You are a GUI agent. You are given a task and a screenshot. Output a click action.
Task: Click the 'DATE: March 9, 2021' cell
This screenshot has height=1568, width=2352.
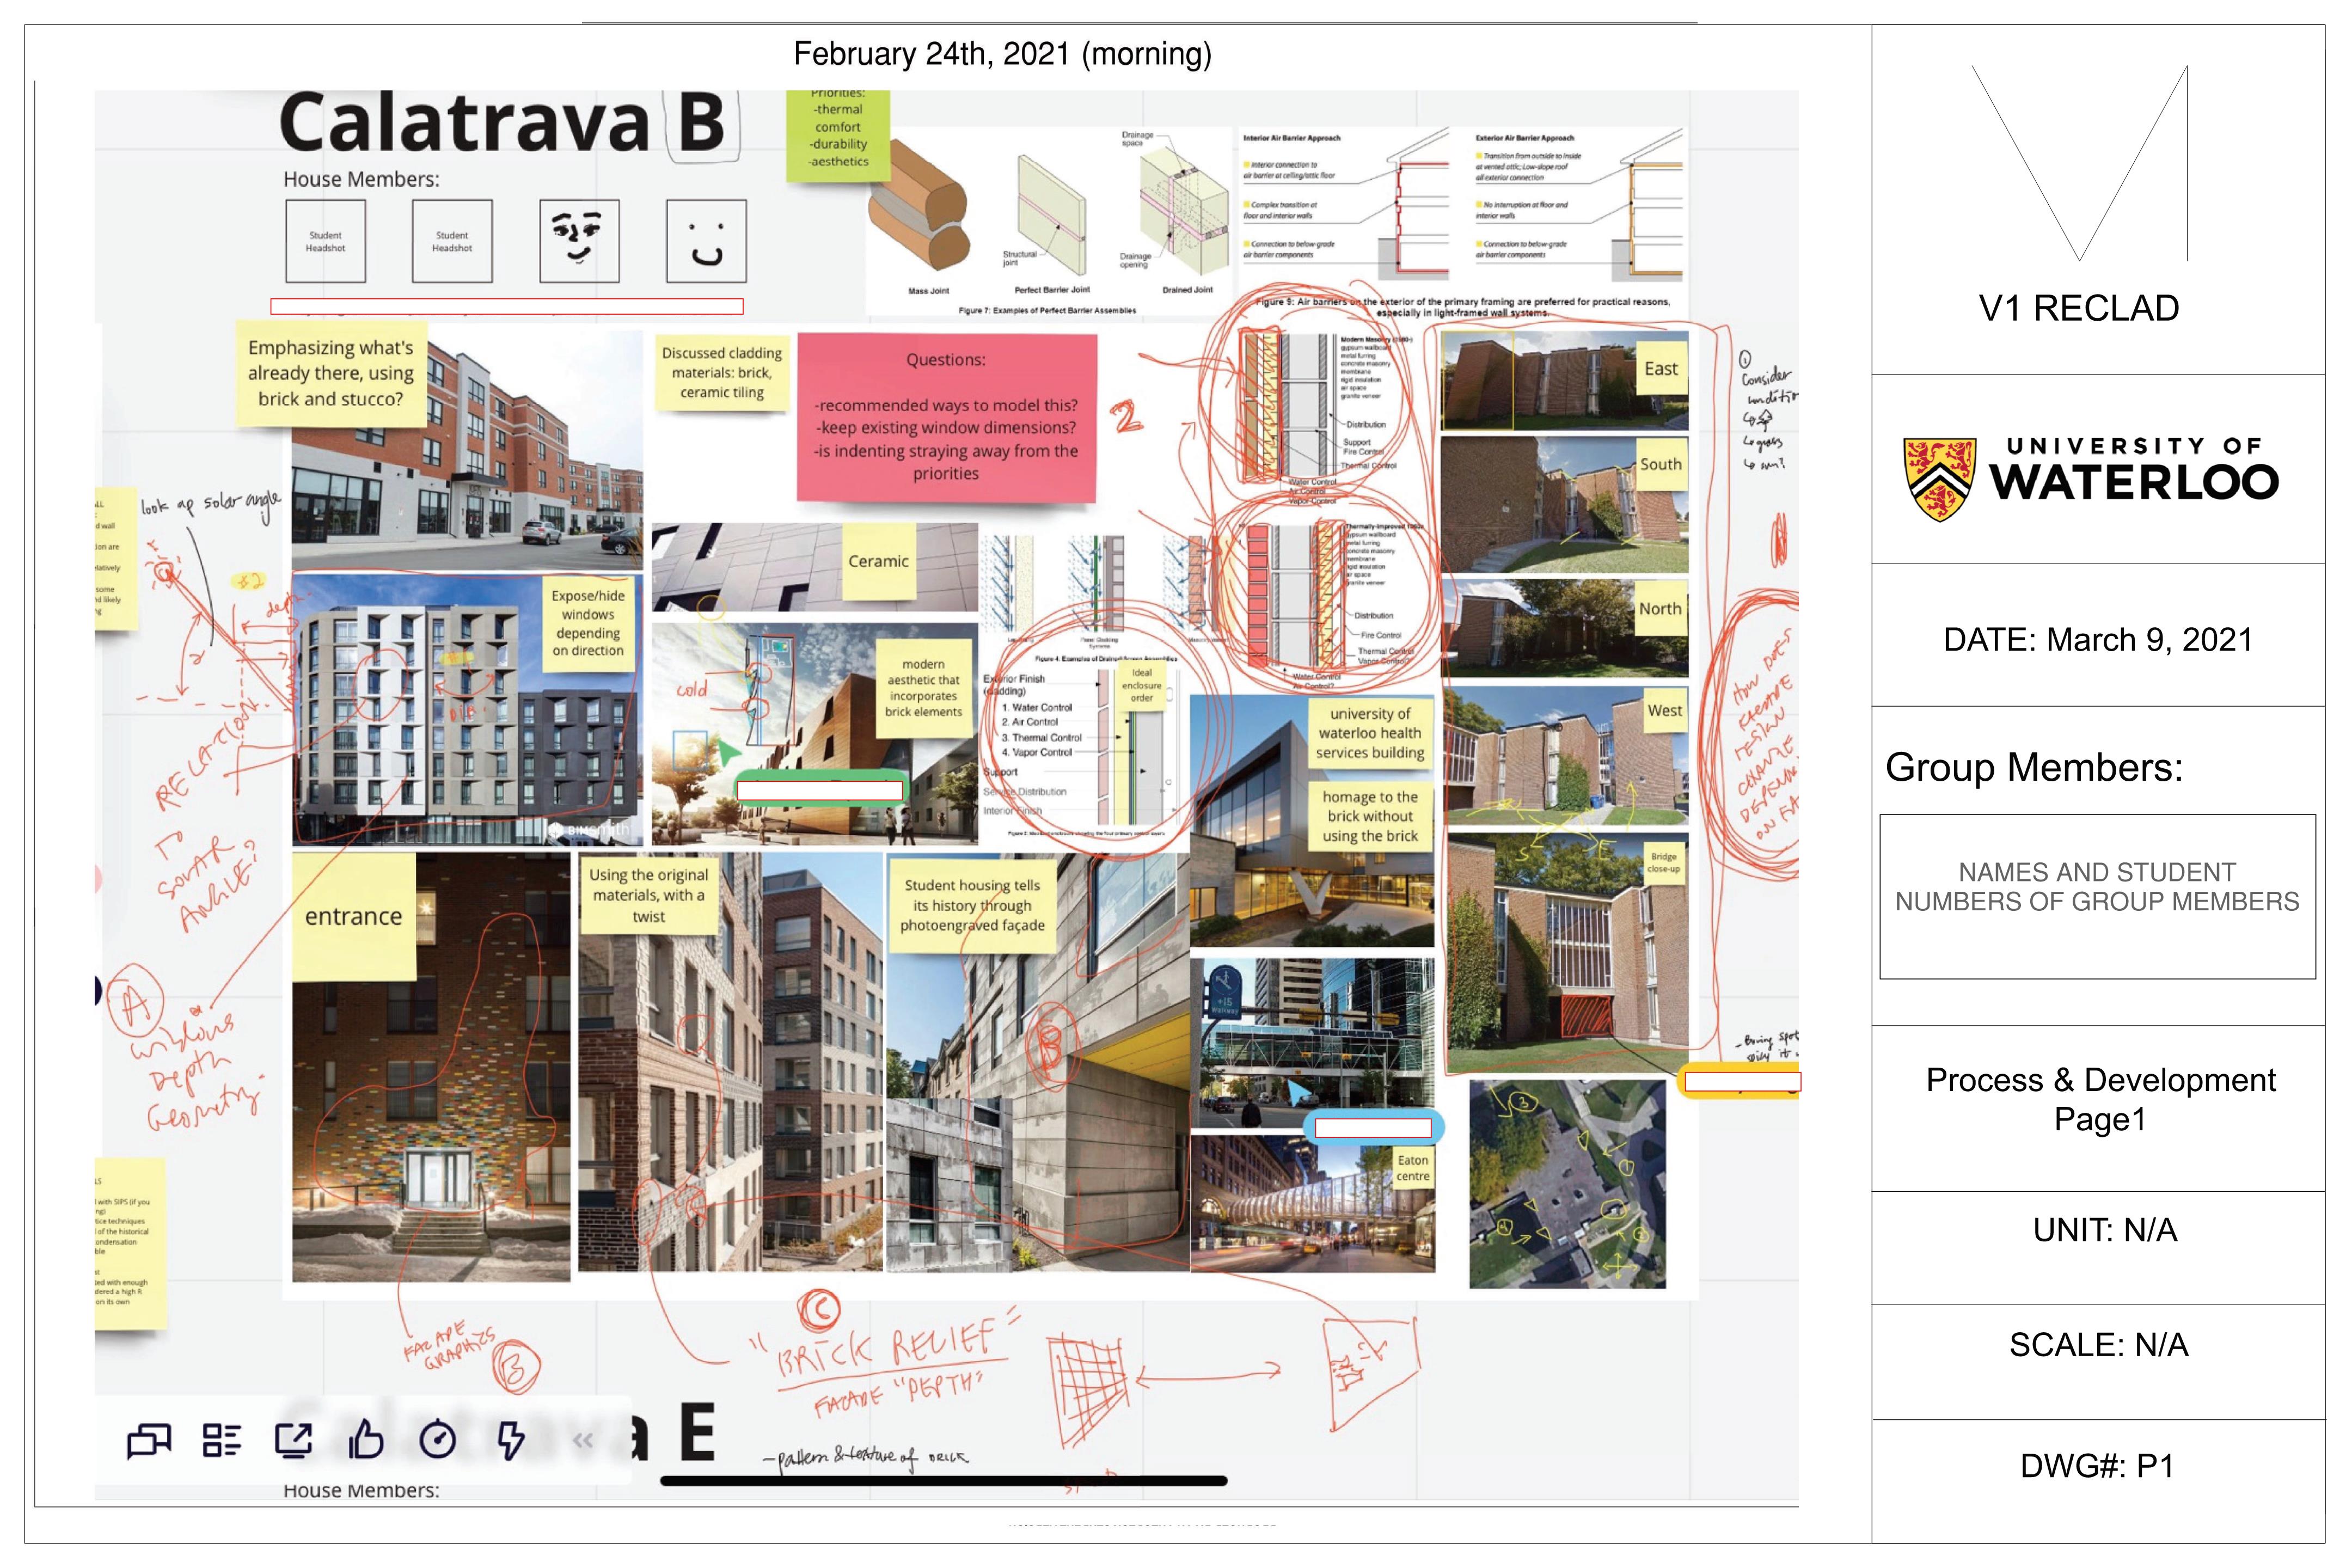(2098, 636)
